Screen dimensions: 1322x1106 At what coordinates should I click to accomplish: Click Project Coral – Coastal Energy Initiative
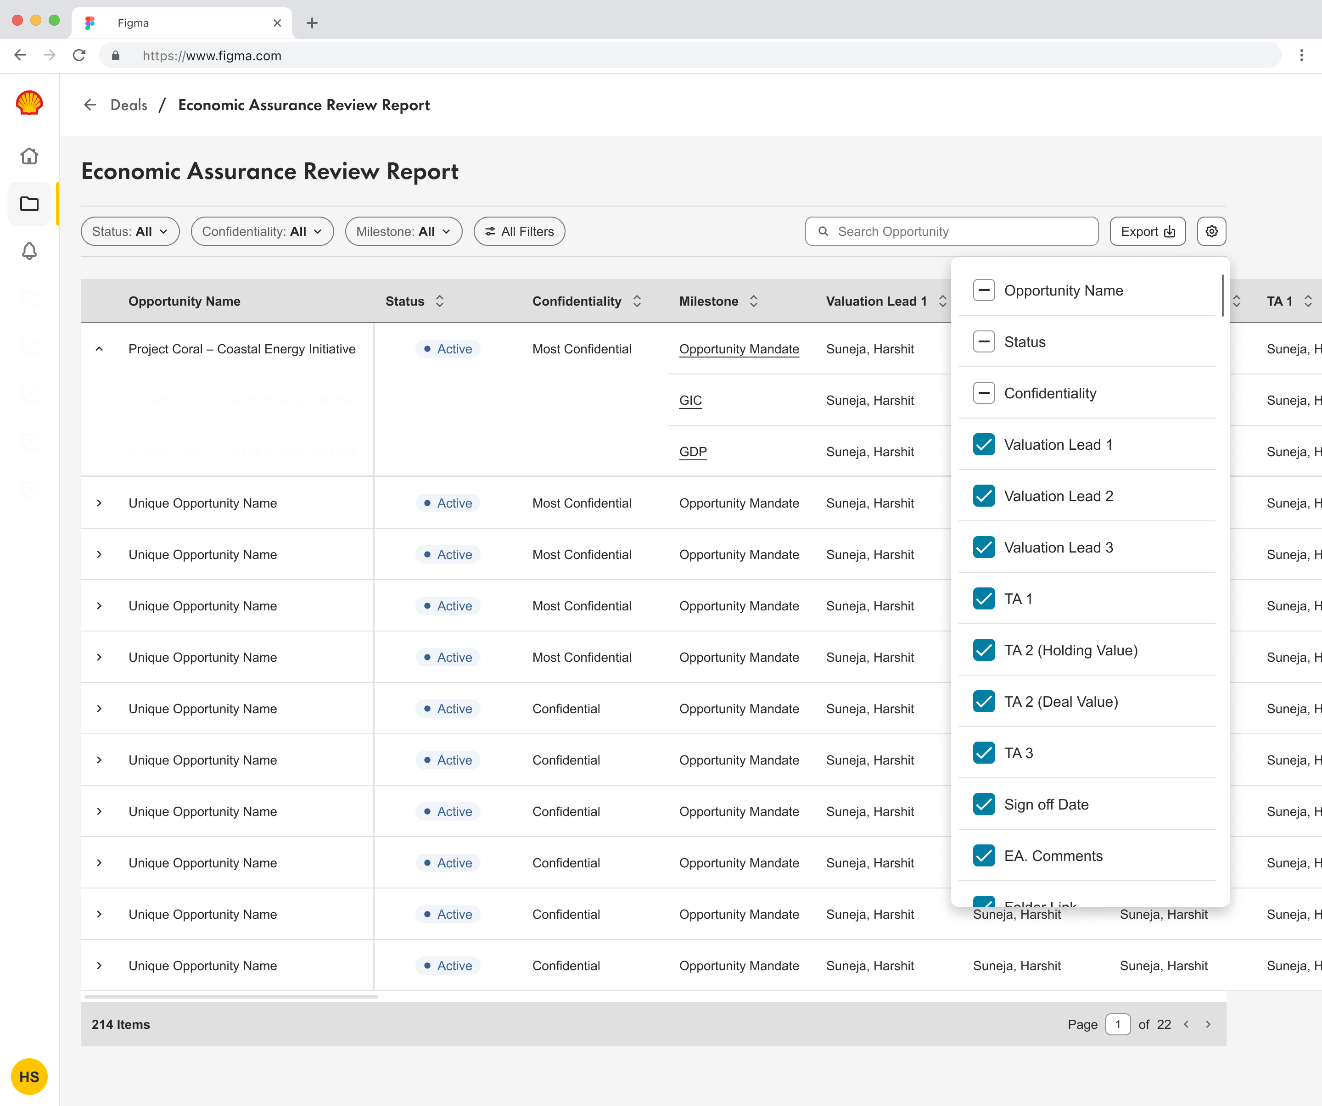pos(242,349)
